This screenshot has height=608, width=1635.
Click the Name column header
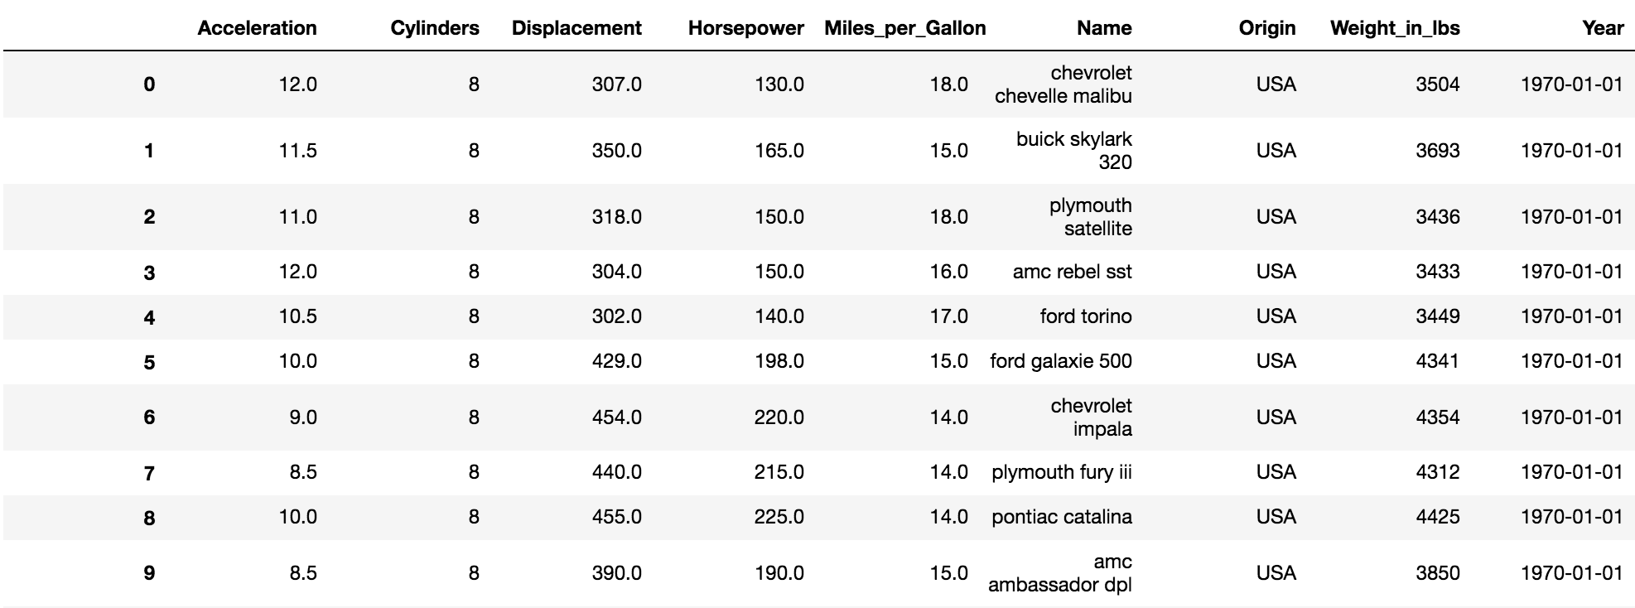[1104, 28]
